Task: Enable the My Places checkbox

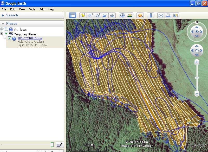Action: click(6, 29)
